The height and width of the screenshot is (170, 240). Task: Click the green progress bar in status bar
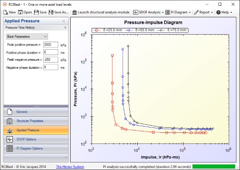[214, 166]
